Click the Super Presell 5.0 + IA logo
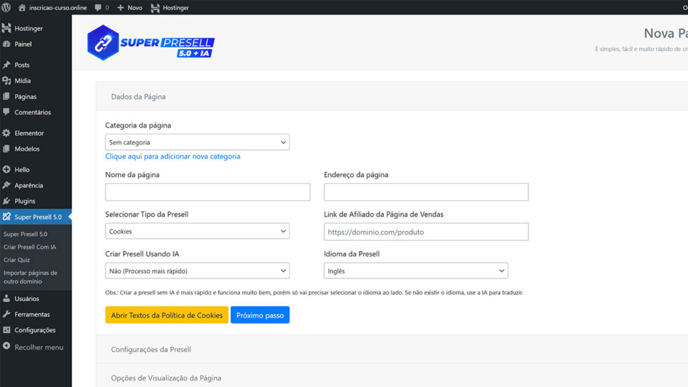 151,43
